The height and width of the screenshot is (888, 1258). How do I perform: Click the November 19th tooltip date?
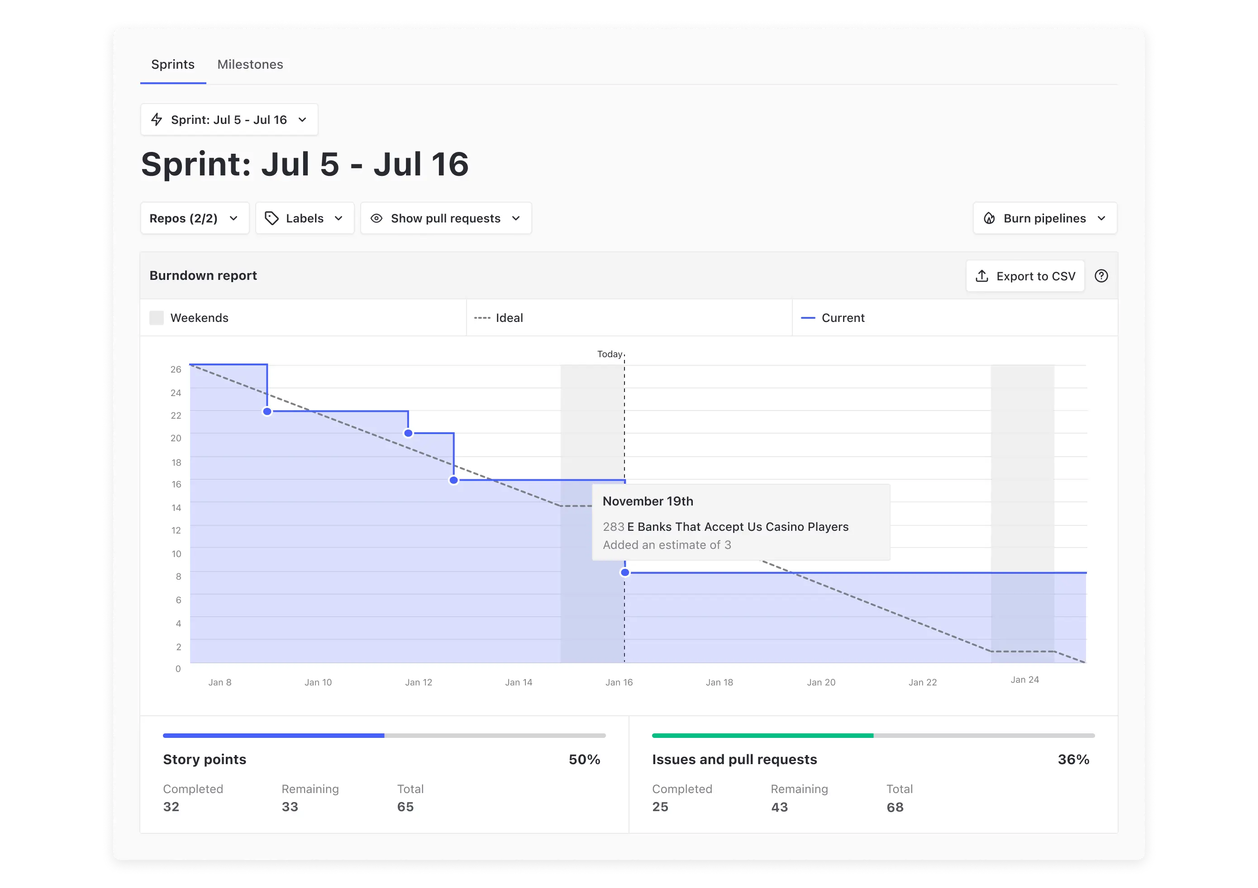[x=648, y=501]
